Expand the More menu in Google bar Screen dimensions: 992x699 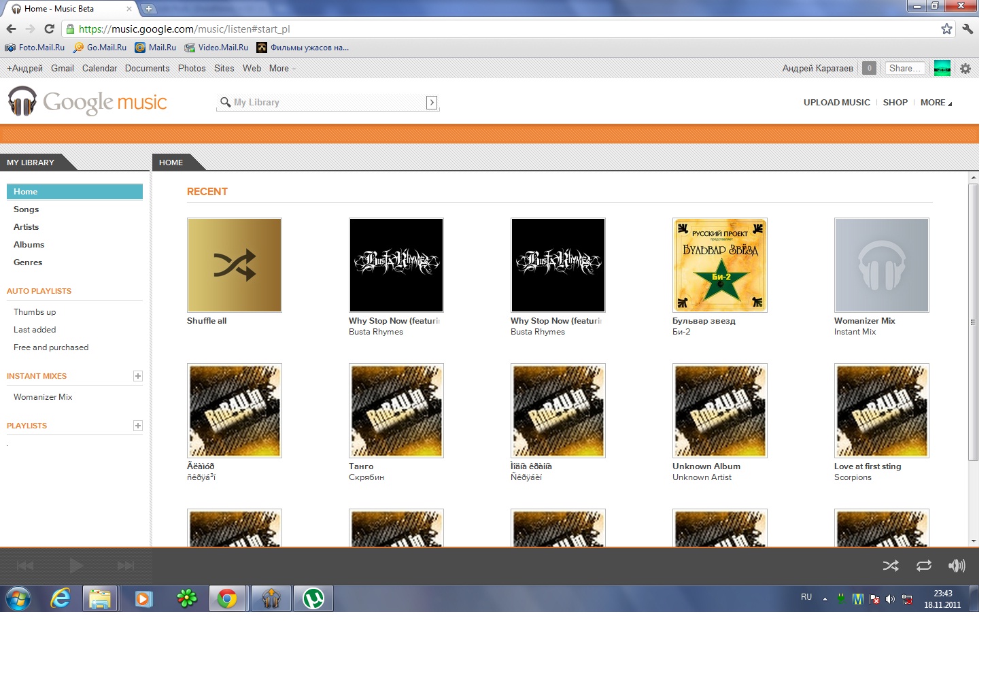282,68
